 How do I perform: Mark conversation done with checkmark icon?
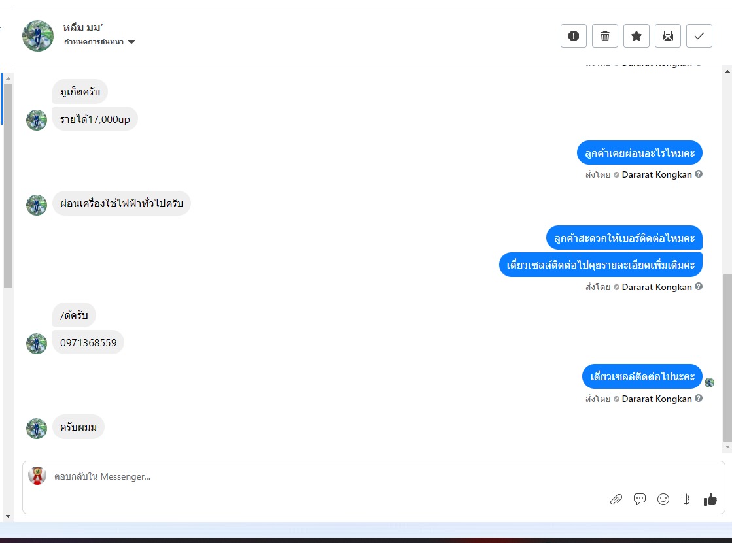click(699, 36)
